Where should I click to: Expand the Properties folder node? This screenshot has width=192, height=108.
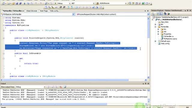[x=158, y=34]
